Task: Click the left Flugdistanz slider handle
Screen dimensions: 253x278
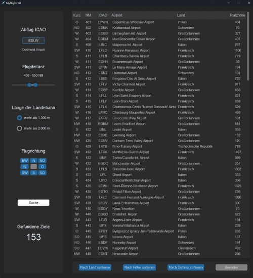Action: [29, 85]
